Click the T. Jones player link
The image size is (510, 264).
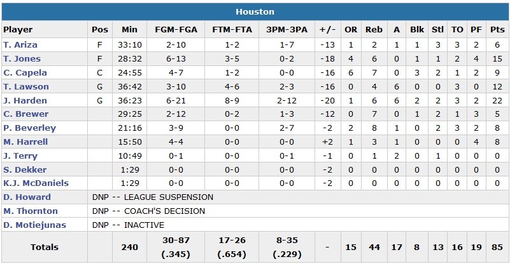[21, 59]
